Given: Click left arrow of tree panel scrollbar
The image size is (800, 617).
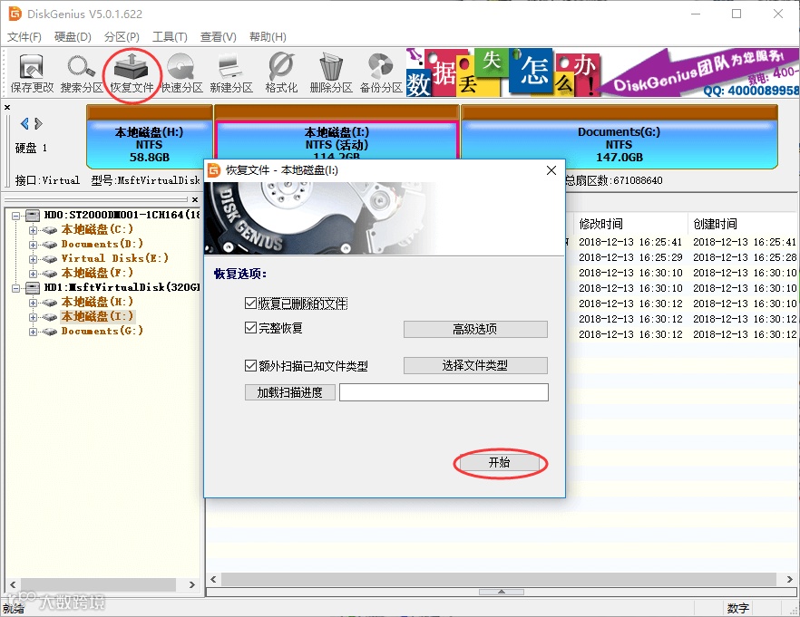Looking at the screenshot, I should 13,585.
